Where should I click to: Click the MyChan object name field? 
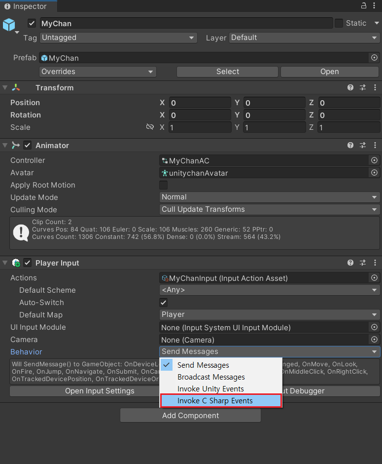pyautogui.click(x=186, y=23)
